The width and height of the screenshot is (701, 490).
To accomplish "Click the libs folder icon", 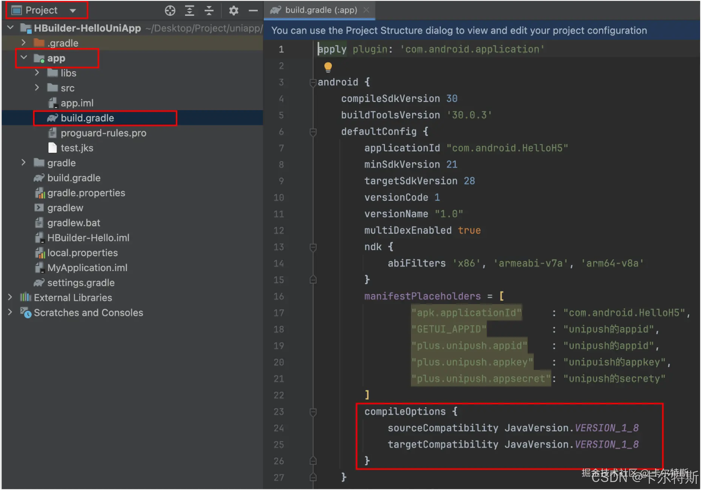I will (53, 73).
